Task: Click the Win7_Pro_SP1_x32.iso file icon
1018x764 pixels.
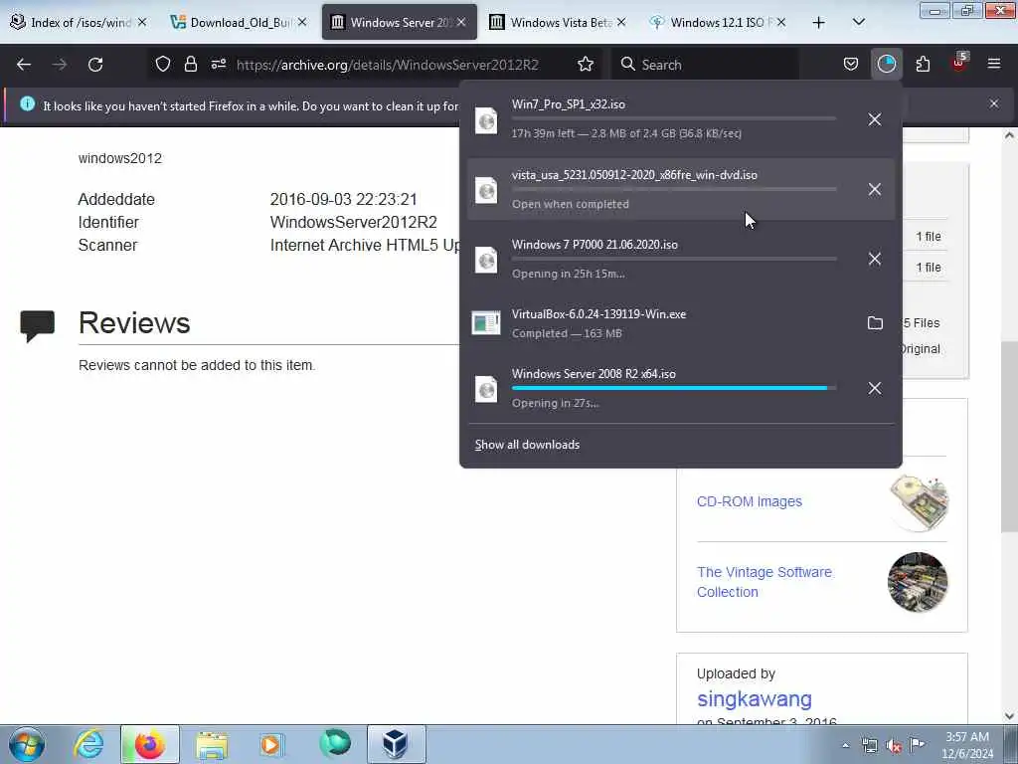Action: click(x=486, y=120)
